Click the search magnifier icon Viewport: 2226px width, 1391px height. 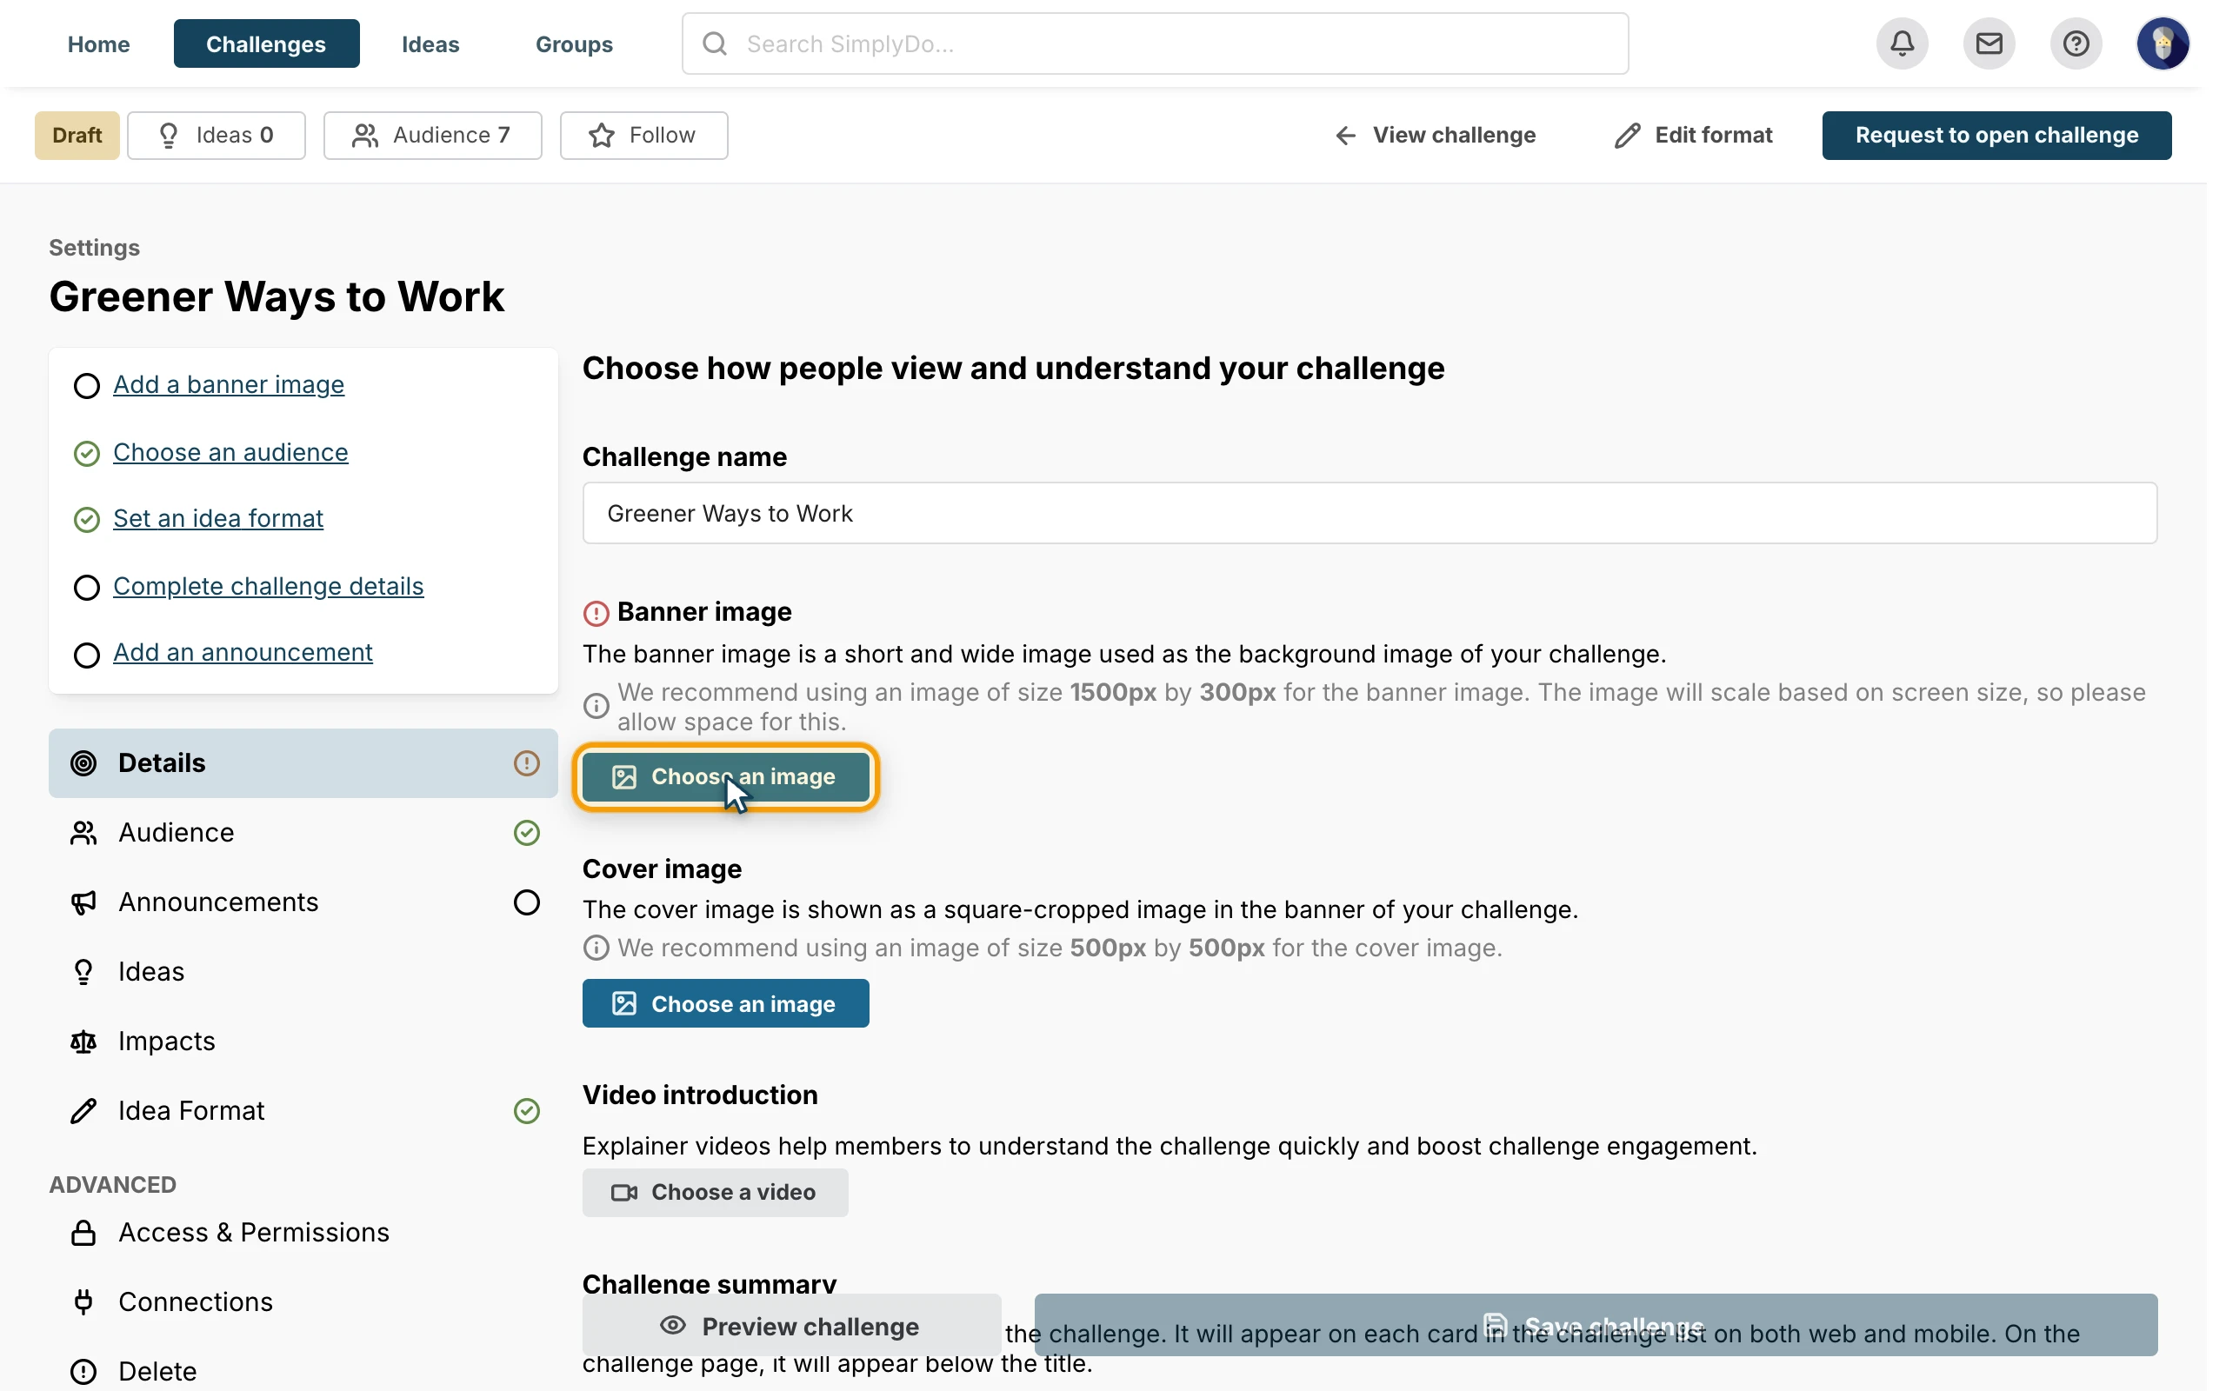715,43
